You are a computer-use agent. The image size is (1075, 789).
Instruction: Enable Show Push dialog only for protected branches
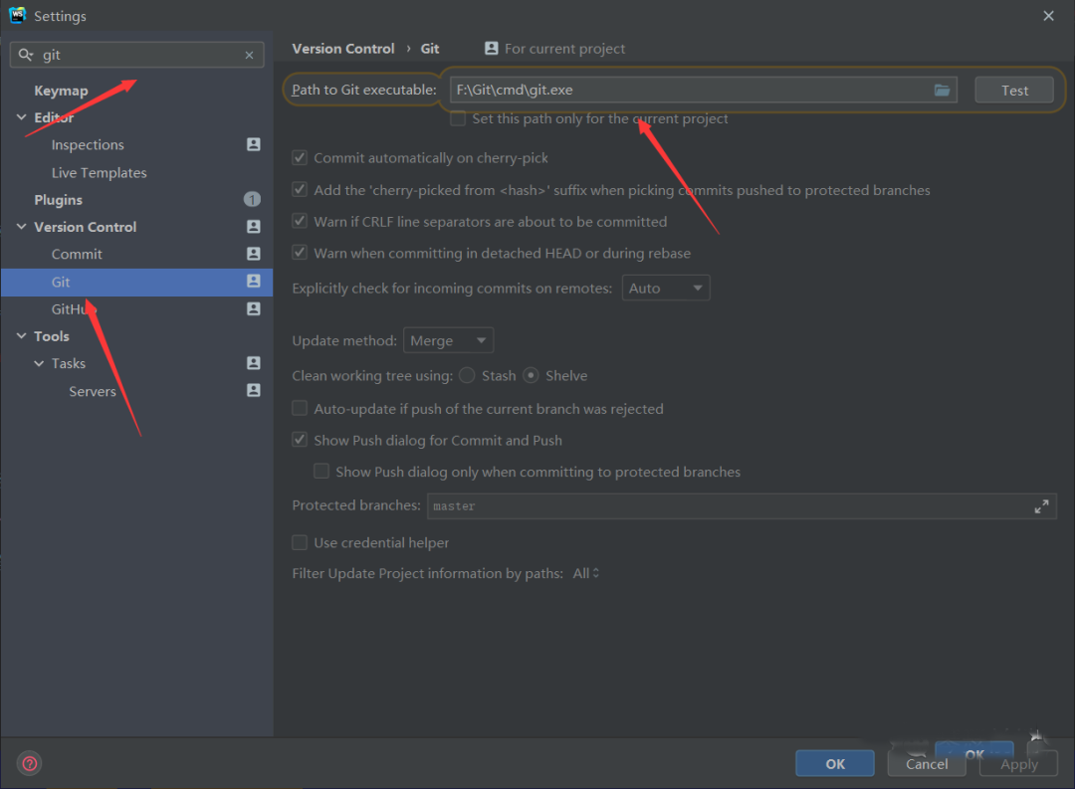point(321,471)
